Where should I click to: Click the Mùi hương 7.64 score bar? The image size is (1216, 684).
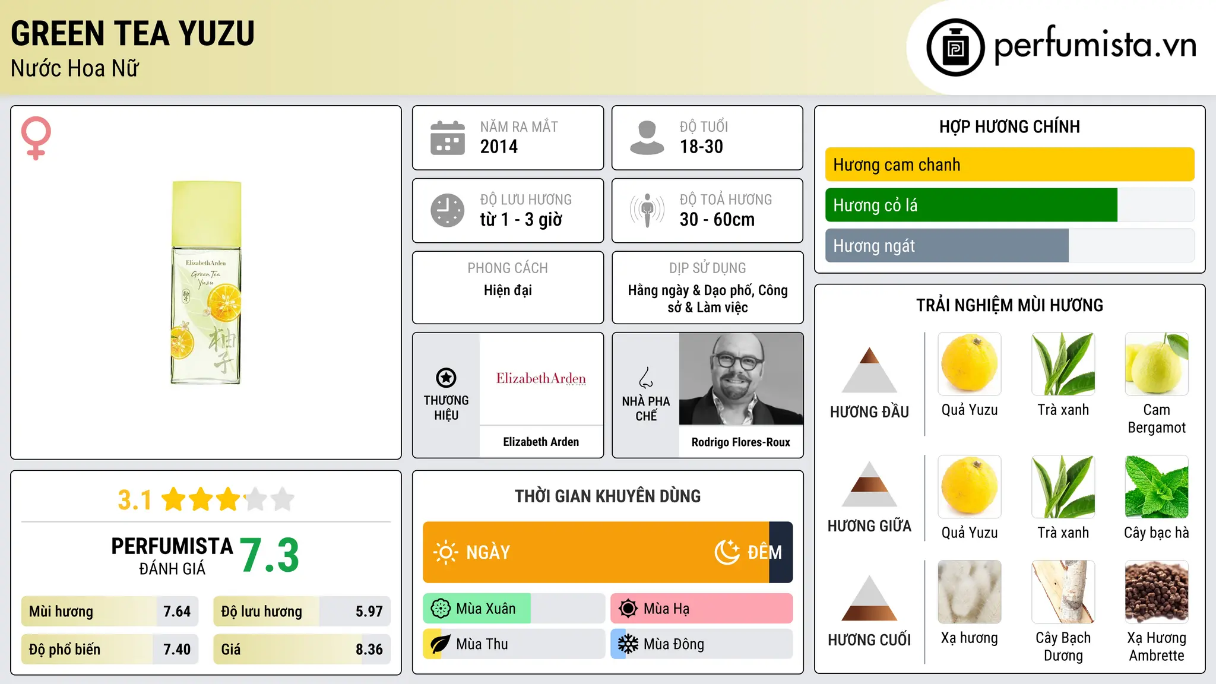click(110, 612)
